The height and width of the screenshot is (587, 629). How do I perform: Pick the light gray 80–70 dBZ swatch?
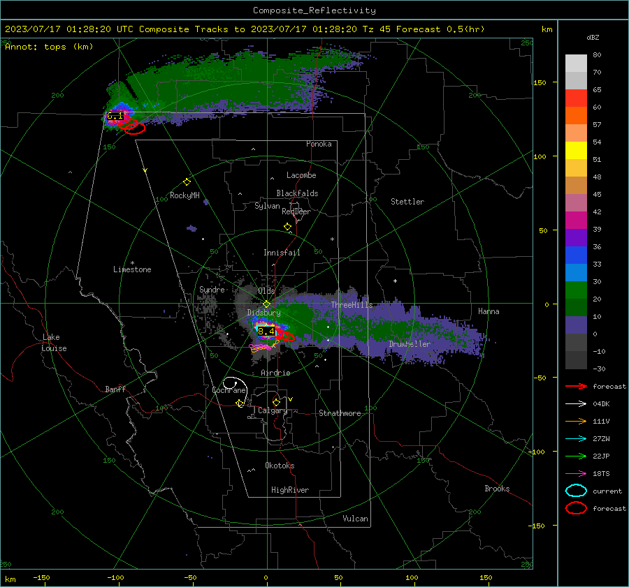pos(576,64)
